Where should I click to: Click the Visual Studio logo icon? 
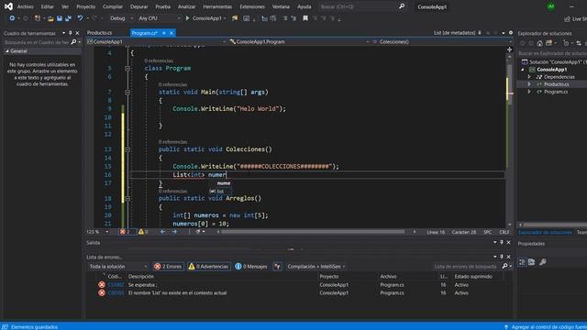click(8, 6)
